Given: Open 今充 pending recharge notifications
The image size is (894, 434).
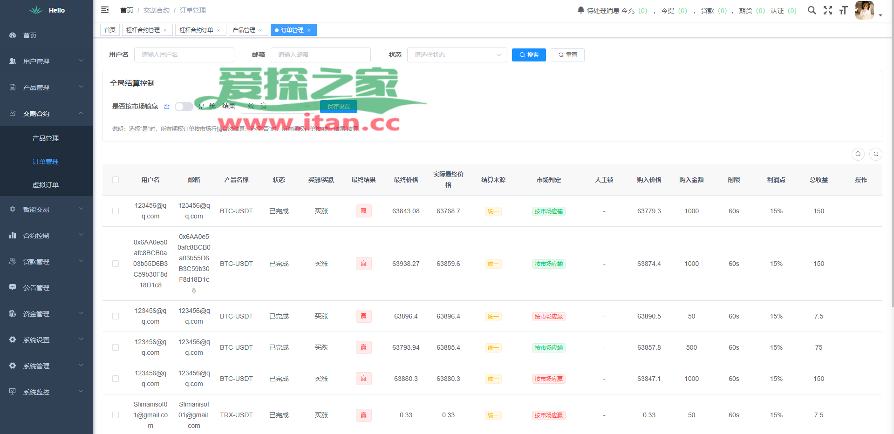Looking at the screenshot, I should (635, 11).
